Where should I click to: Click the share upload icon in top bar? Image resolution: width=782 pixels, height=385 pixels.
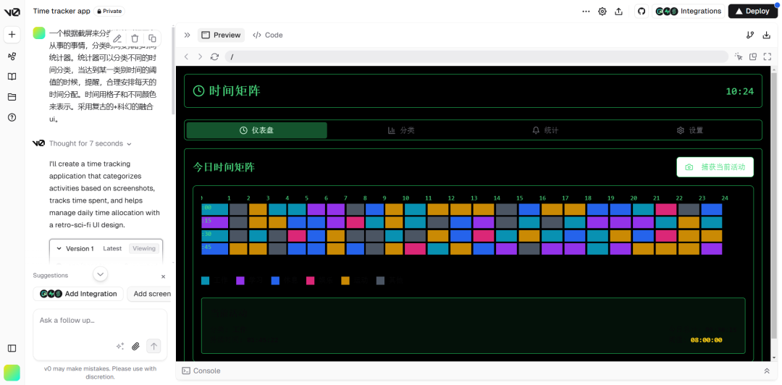(619, 12)
